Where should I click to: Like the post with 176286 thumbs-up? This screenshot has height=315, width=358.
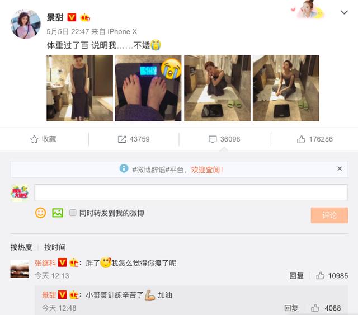(x=301, y=139)
